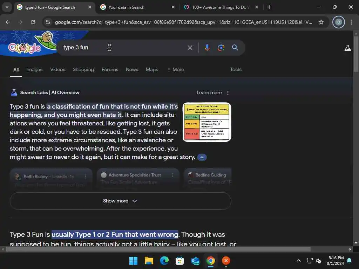Click the scroll-down arrow of page scrollbar
359x269 pixels.
point(356,243)
